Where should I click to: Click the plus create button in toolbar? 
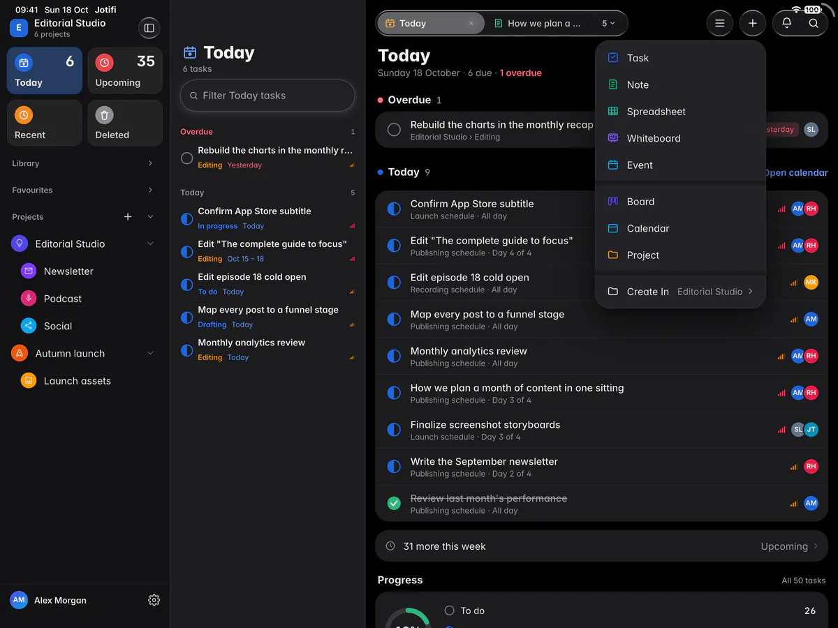[752, 23]
